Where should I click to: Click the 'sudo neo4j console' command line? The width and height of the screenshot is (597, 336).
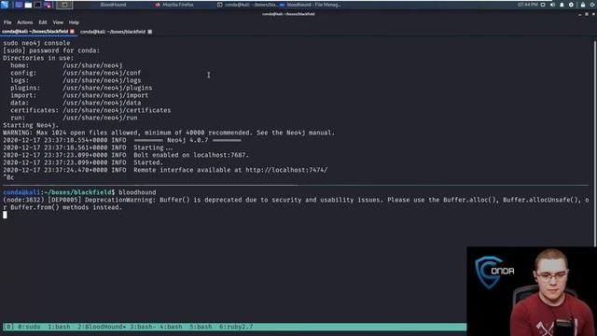click(36, 43)
